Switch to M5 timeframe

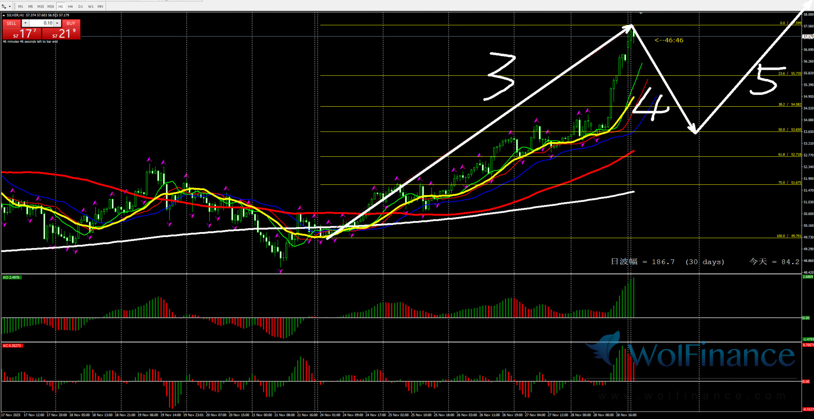pyautogui.click(x=30, y=6)
